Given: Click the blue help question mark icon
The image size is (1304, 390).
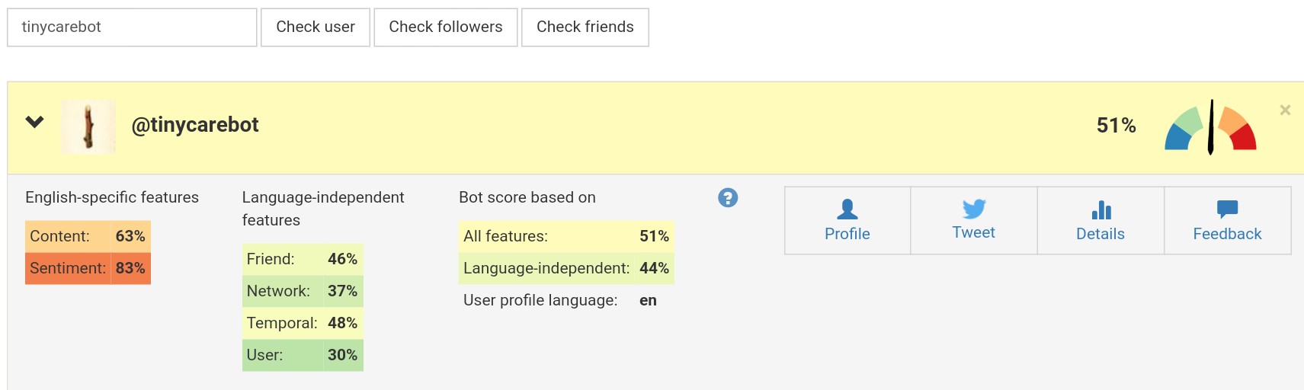Looking at the screenshot, I should (728, 198).
